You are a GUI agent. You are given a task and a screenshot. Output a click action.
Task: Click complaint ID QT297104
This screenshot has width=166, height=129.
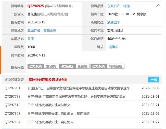[x=12, y=122]
